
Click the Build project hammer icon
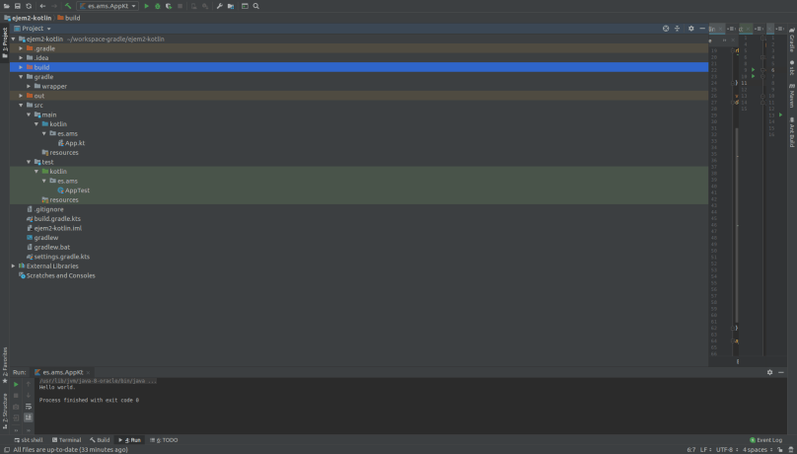(68, 6)
